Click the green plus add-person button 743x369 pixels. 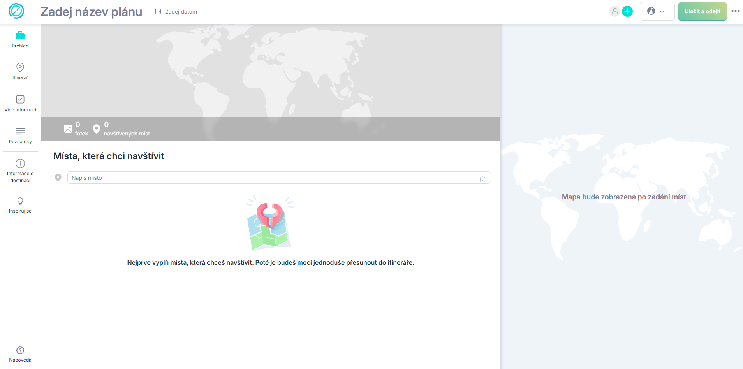(x=627, y=11)
